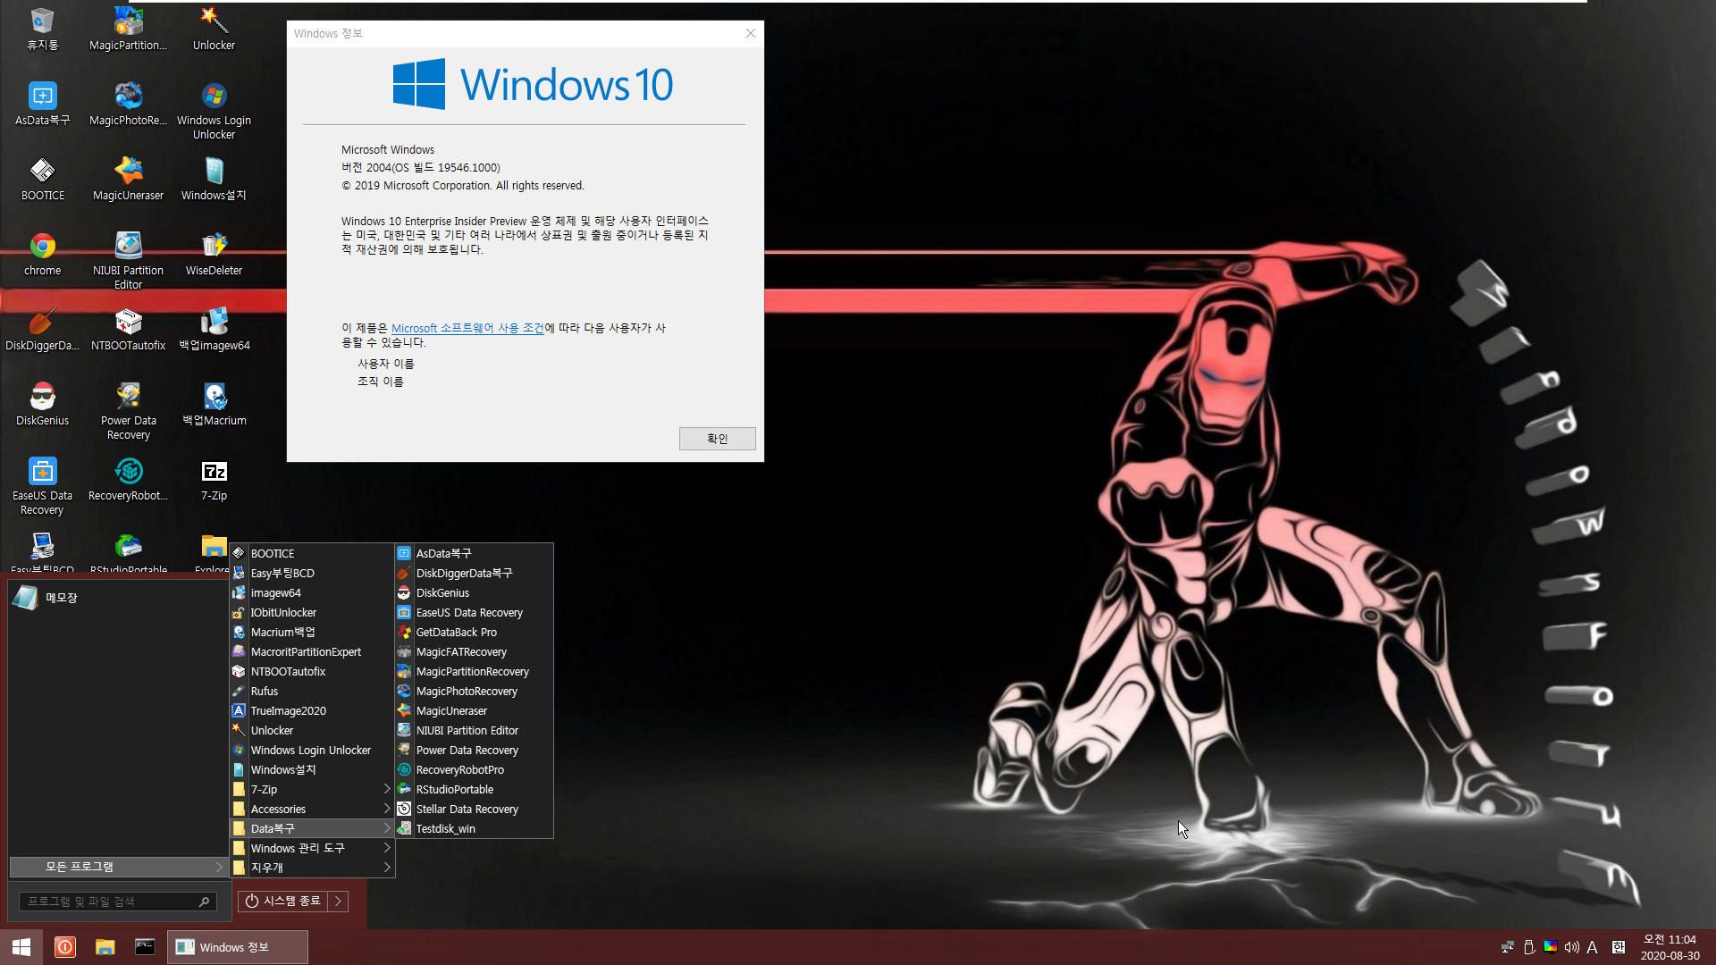1716x965 pixels.
Task: Open DiskGenius data recovery tool
Action: coord(442,592)
